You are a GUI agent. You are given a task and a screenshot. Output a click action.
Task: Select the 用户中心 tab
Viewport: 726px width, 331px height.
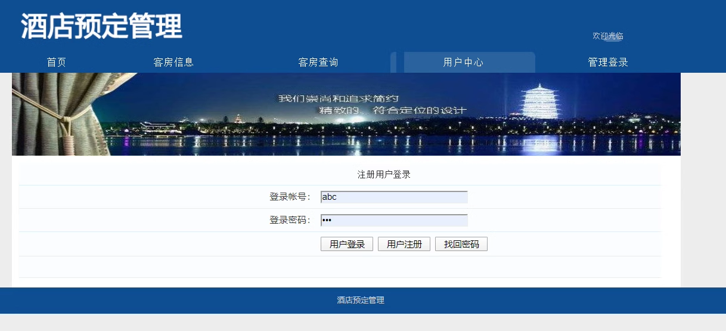coord(463,62)
